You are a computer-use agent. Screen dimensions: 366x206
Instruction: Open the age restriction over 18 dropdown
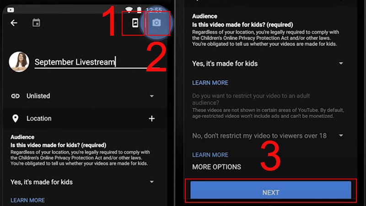pyautogui.click(x=341, y=136)
